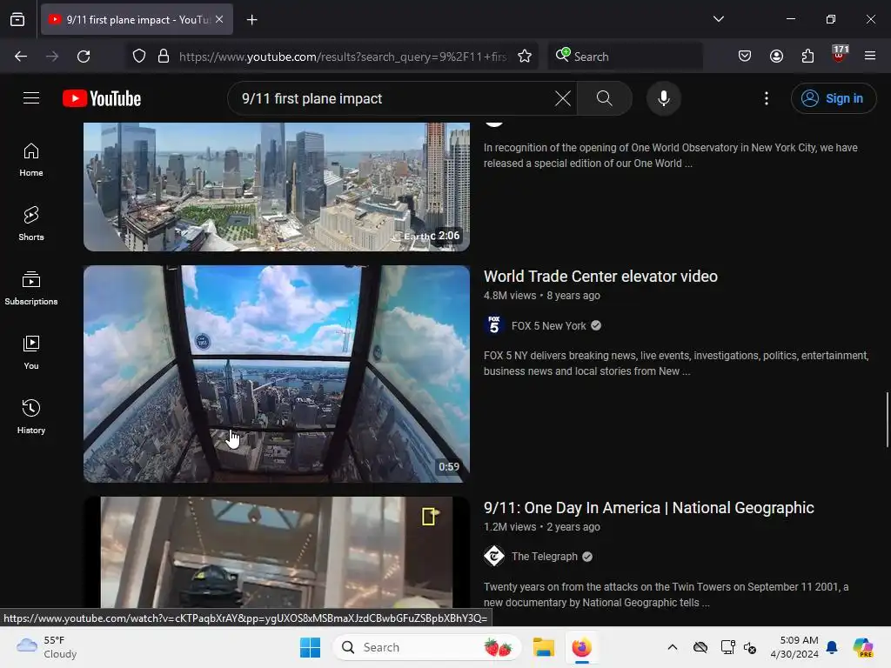Click the 2:06 video description text
This screenshot has width=891, height=668.
click(671, 155)
